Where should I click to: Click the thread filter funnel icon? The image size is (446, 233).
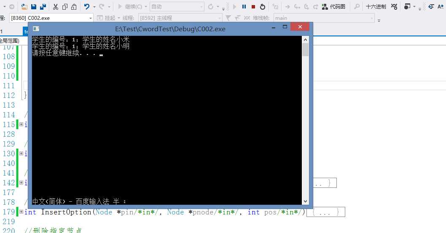pyautogui.click(x=228, y=18)
